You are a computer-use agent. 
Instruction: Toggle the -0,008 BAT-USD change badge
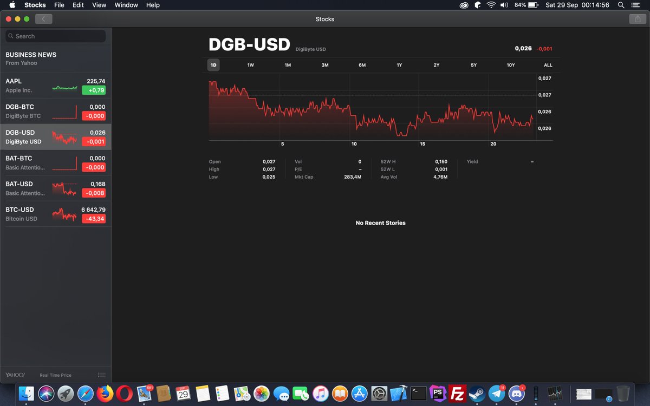94,193
